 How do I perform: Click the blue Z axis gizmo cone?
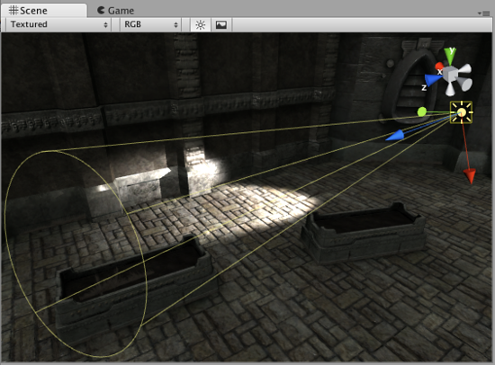click(433, 79)
